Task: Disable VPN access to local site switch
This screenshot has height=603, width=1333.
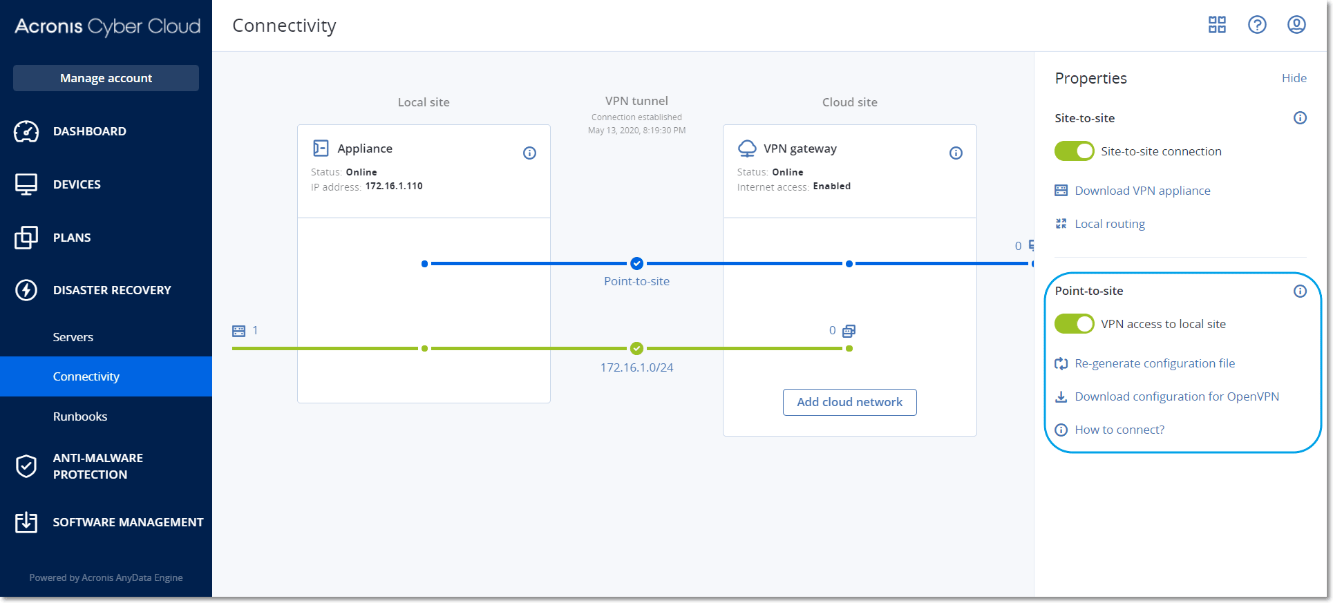Action: 1074,324
